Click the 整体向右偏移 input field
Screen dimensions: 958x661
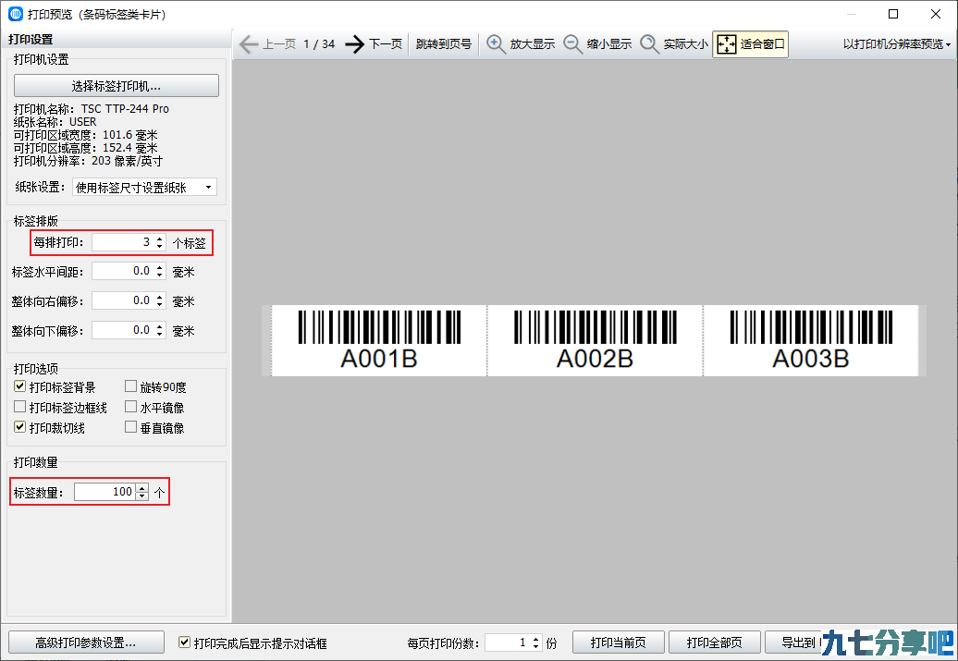tap(123, 300)
